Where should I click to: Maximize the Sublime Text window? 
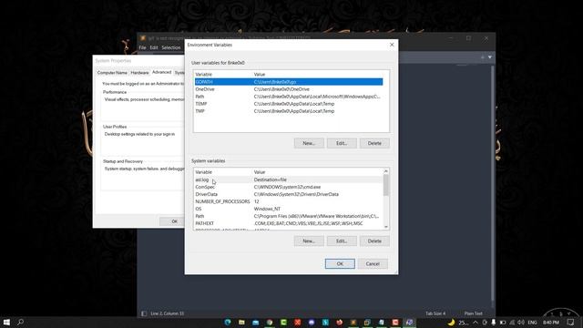(x=468, y=38)
